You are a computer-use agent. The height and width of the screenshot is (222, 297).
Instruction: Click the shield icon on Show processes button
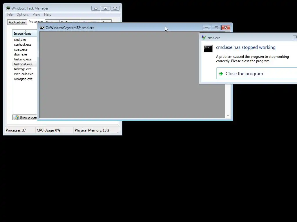[x=17, y=117]
